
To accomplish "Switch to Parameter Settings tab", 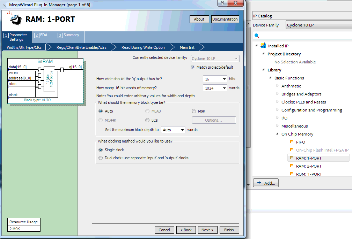I will tap(17, 37).
